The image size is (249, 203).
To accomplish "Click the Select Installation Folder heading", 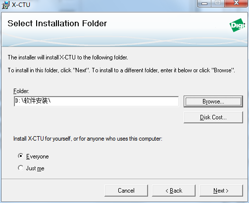I will pyautogui.click(x=57, y=23).
